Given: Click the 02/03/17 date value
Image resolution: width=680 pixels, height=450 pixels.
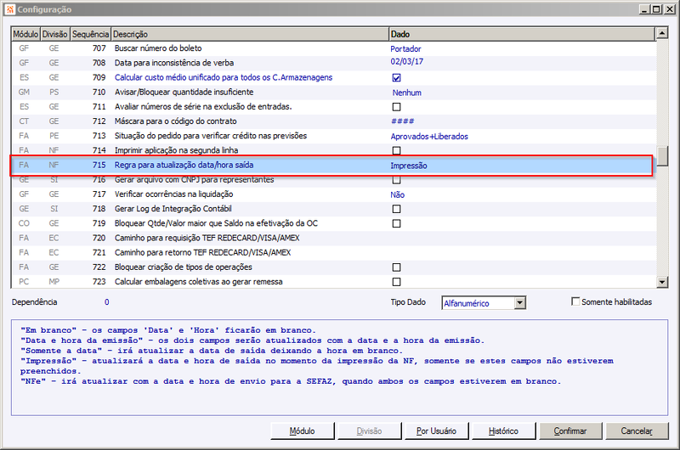Looking at the screenshot, I should 407,61.
